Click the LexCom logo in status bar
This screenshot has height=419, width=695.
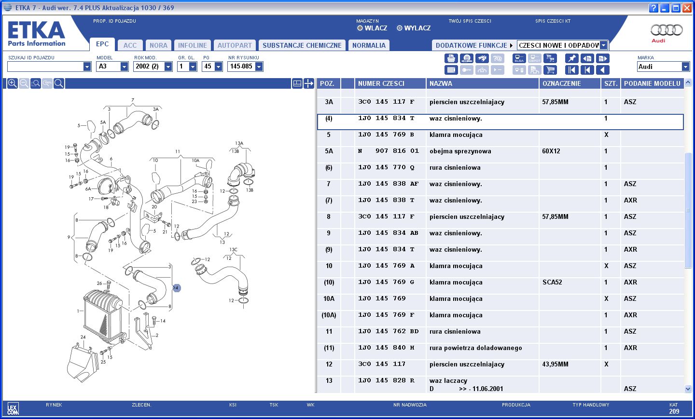click(13, 409)
